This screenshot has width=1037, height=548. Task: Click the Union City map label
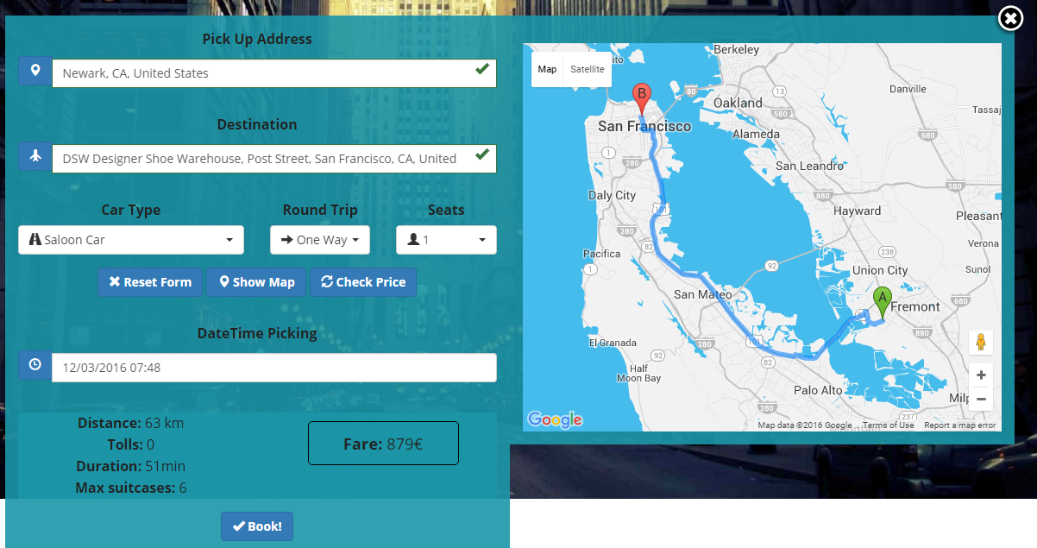[880, 270]
